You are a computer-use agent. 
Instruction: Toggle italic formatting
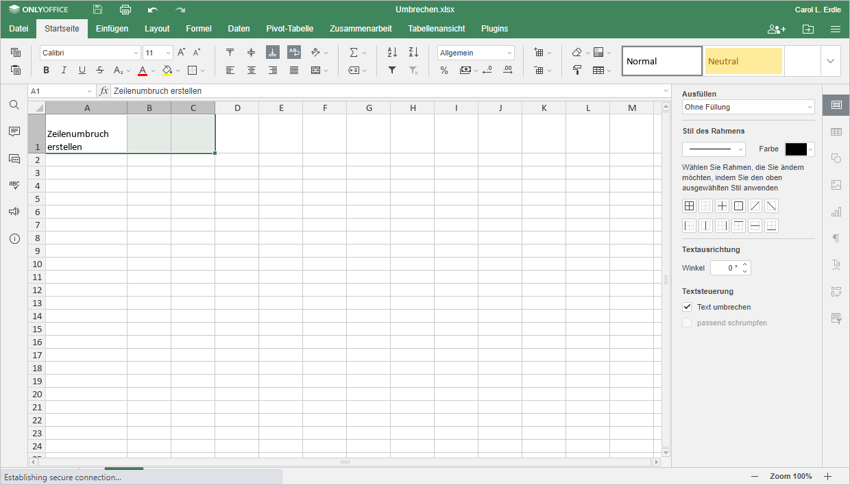[x=64, y=70]
